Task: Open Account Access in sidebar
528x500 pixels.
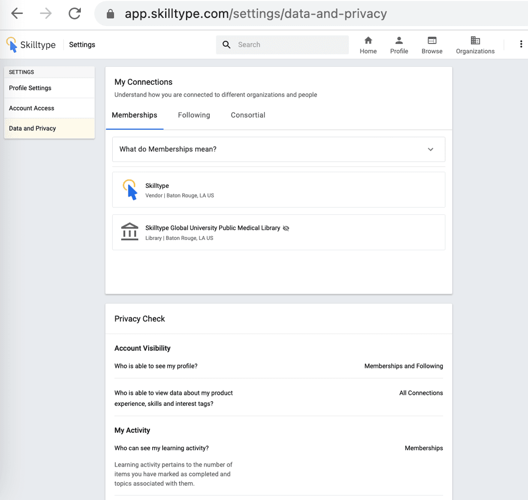Action: coord(49,108)
